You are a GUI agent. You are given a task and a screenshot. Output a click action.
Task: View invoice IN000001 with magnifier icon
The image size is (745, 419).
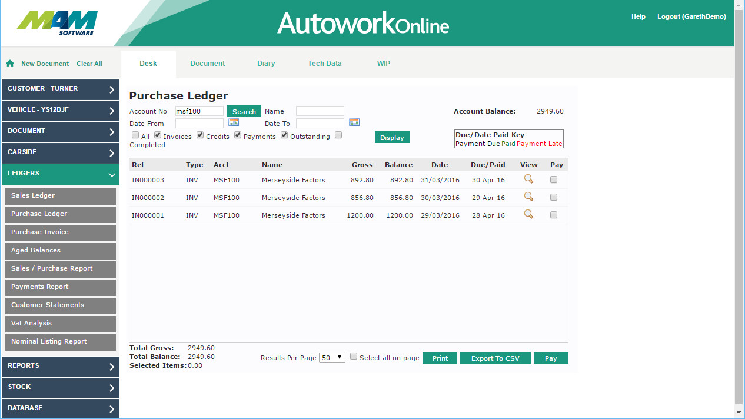coord(528,215)
